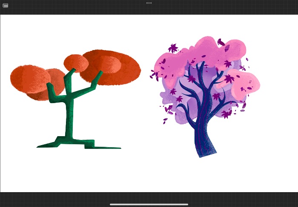Select the orange-and-green tree illustration
Viewport: 298px width, 207px height.
pyautogui.click(x=75, y=99)
